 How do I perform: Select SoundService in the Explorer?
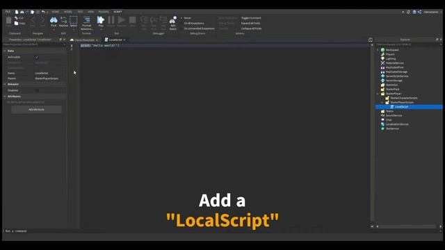(x=394, y=116)
